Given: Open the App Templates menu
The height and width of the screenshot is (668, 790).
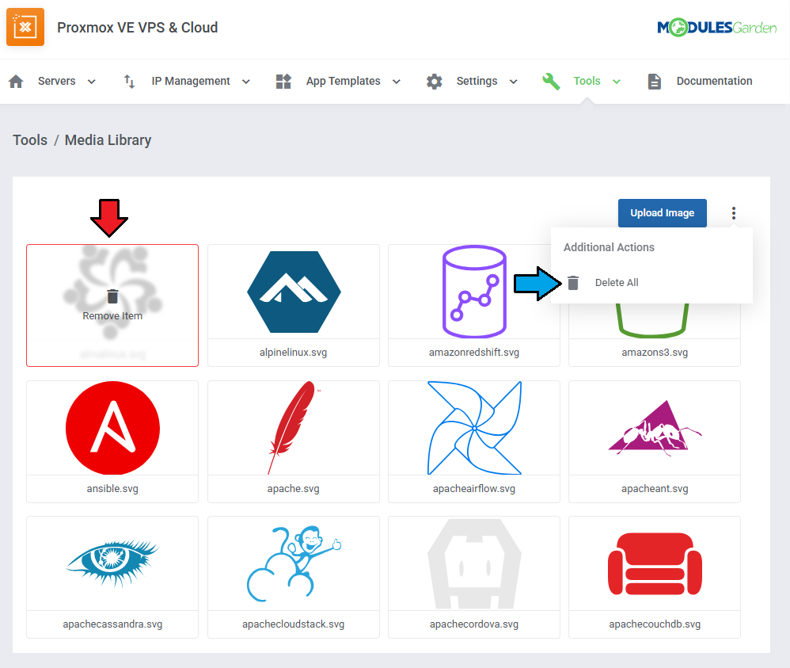Looking at the screenshot, I should [x=343, y=82].
